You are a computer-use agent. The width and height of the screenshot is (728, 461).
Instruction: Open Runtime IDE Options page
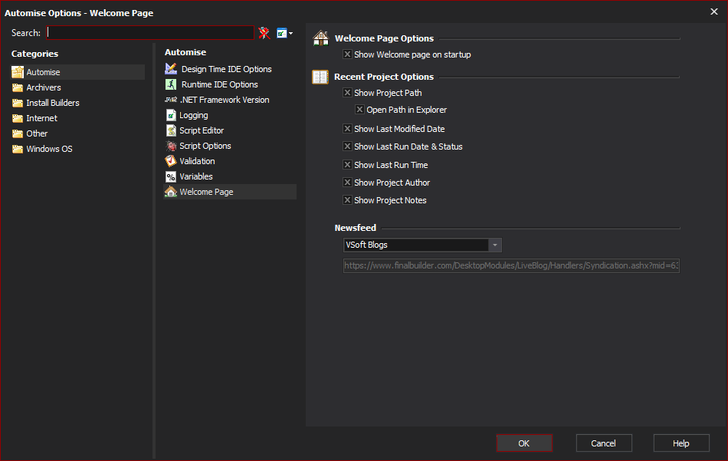point(220,84)
